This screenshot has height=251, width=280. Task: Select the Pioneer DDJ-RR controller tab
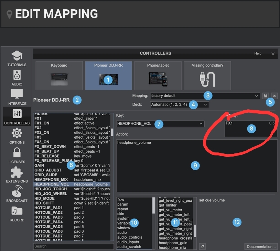pyautogui.click(x=108, y=76)
